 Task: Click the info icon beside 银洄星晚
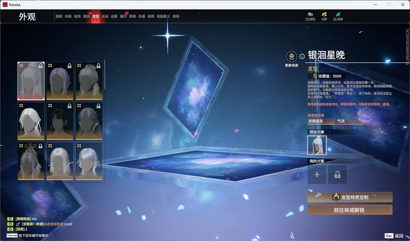click(302, 56)
